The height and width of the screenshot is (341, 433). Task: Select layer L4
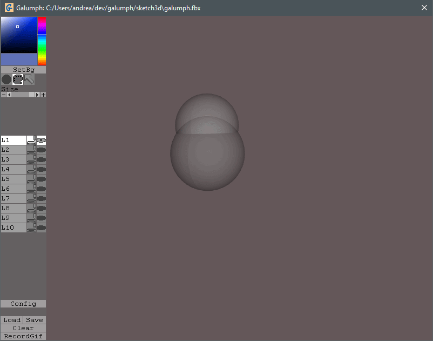point(13,169)
